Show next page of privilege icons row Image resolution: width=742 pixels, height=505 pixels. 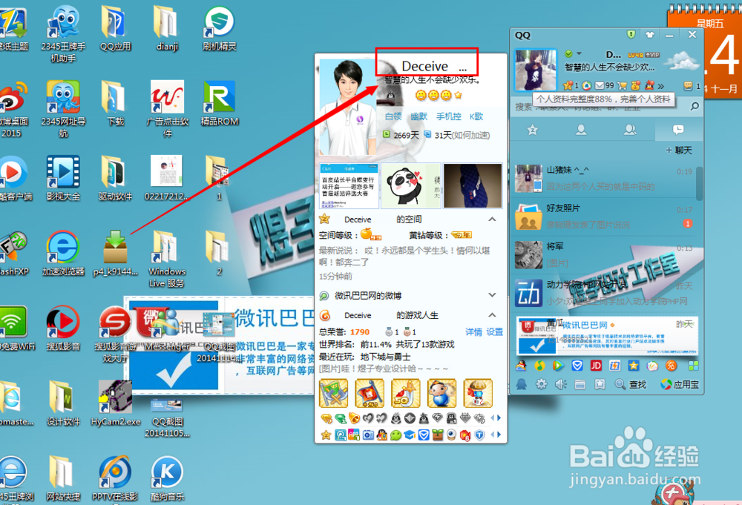pyautogui.click(x=499, y=418)
